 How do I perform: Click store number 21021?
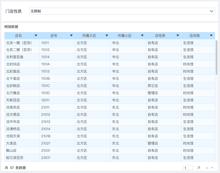pos(46,143)
